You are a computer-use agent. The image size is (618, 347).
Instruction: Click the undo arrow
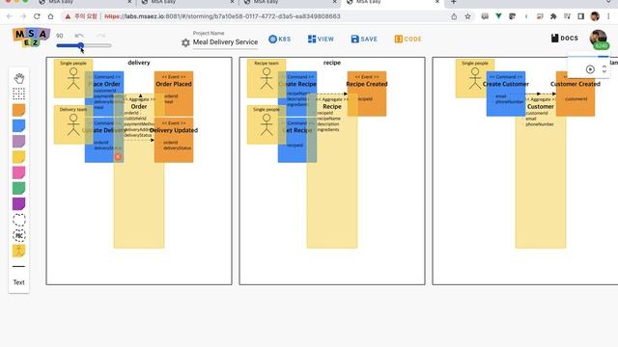point(79,36)
